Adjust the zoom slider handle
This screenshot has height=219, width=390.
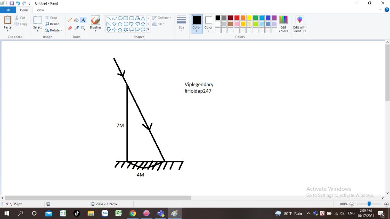click(369, 204)
